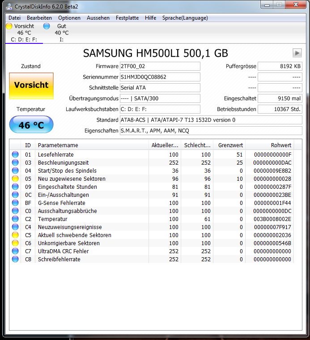Click the Betriebsstunden value 10367 Std.
Viewport: 310px width, 340px height.
[x=280, y=109]
